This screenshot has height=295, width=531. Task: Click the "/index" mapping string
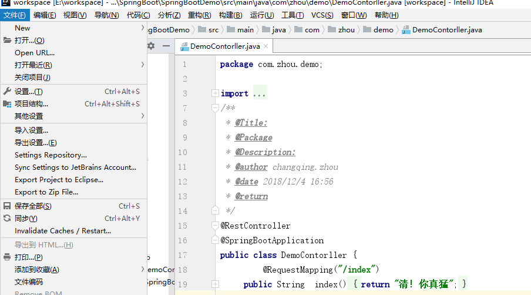[x=359, y=270]
